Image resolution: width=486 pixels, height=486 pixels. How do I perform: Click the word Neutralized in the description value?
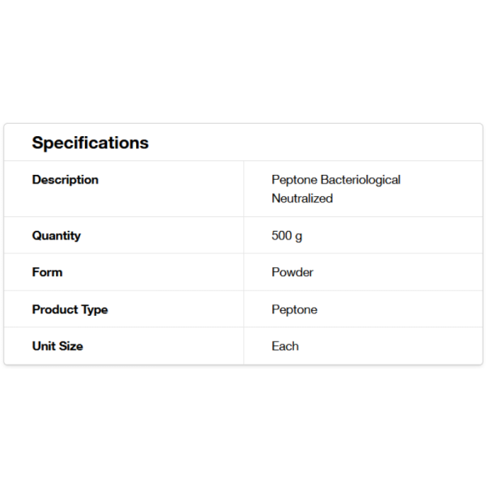point(302,198)
